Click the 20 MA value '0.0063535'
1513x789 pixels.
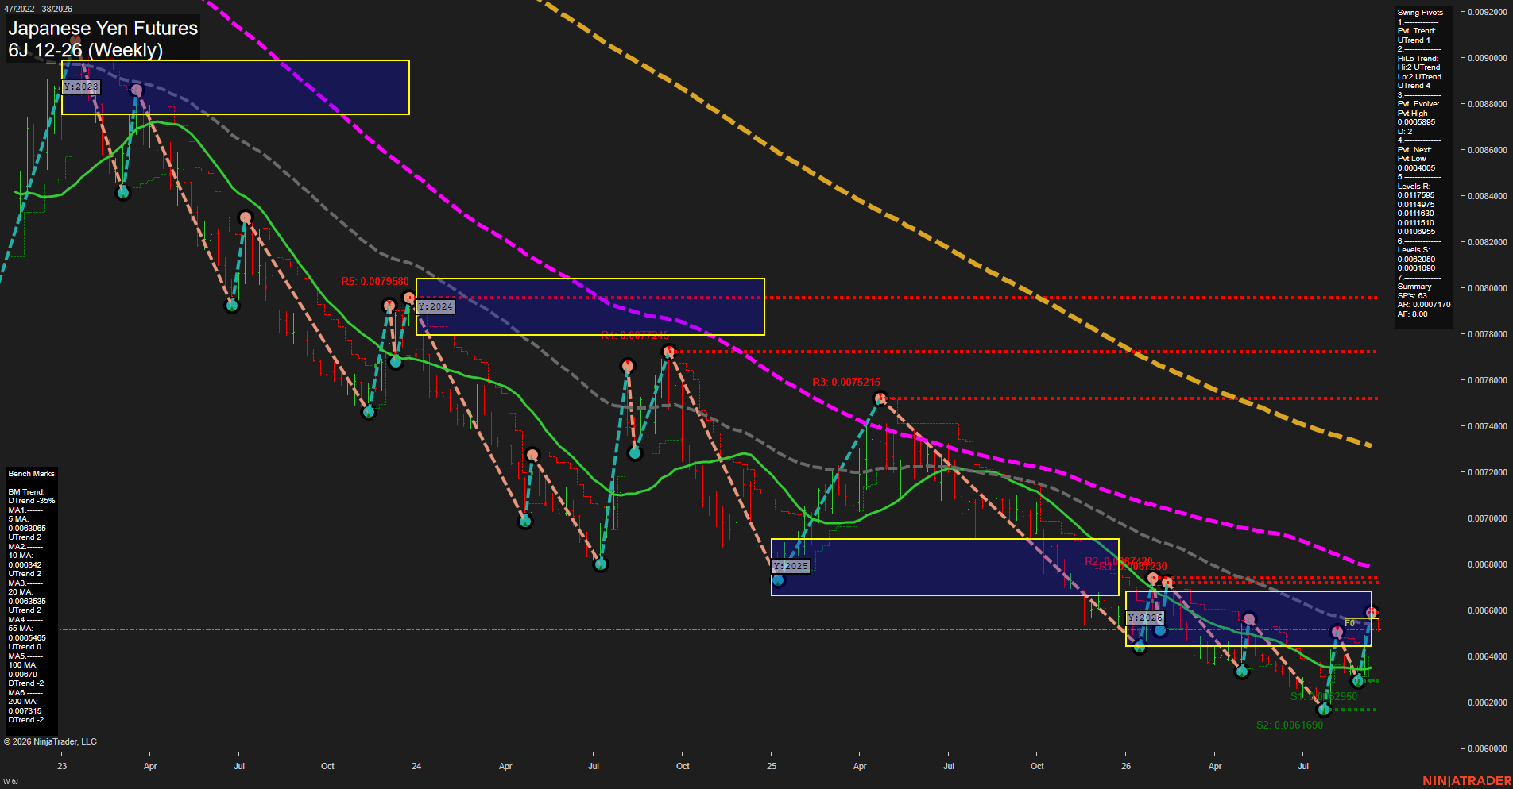[27, 602]
